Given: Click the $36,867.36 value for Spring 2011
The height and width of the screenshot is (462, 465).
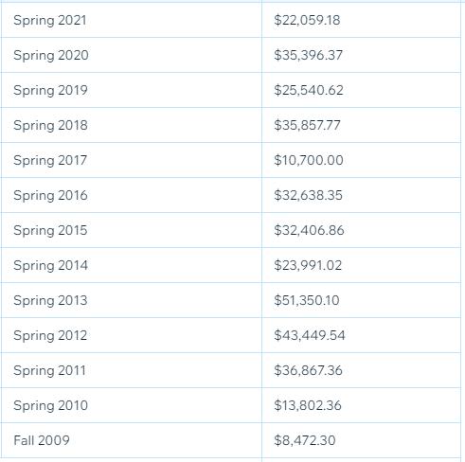Looking at the screenshot, I should tap(308, 370).
